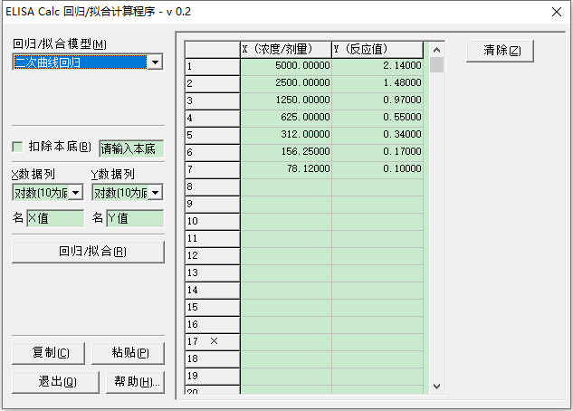Run the 回归/拟合 regression button
Image resolution: width=573 pixels, height=411 pixels.
(88, 252)
